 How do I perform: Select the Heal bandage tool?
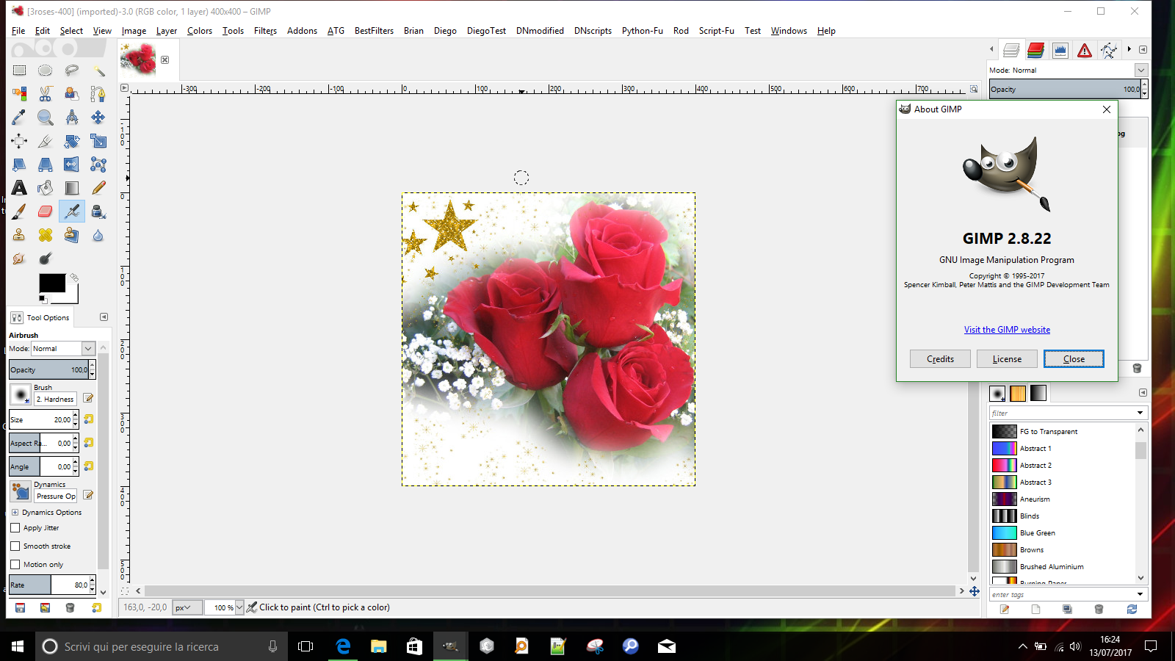[46, 235]
